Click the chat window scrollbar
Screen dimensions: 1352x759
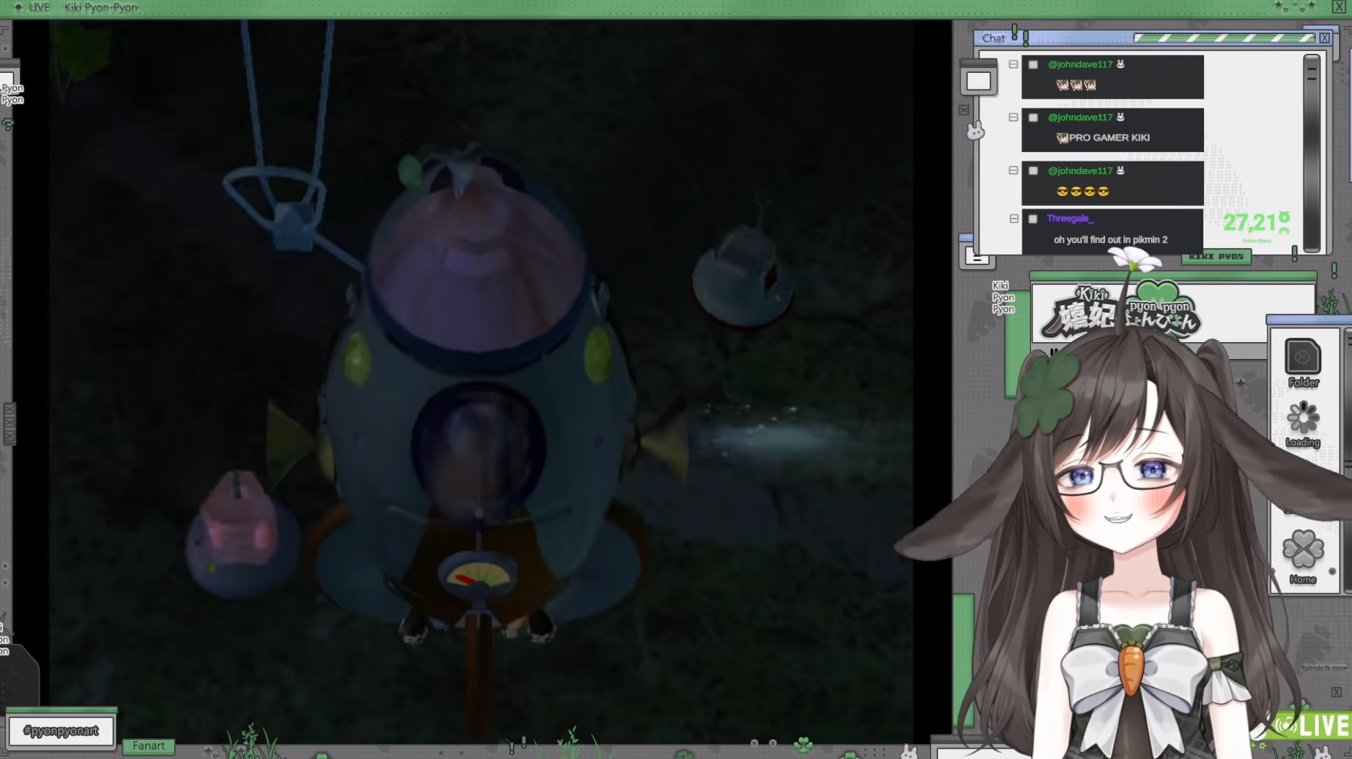pos(1311,153)
